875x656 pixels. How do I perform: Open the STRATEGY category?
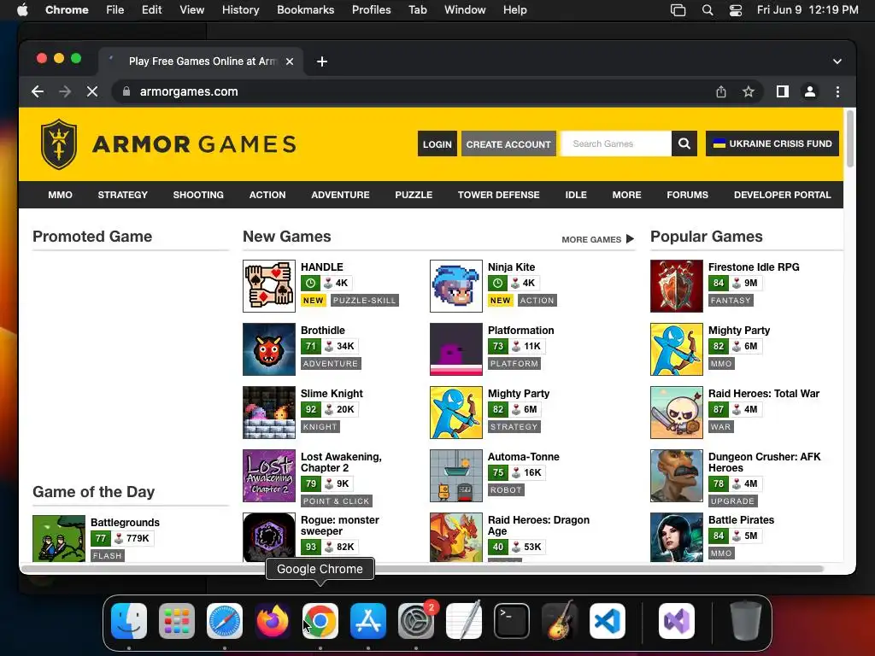123,195
